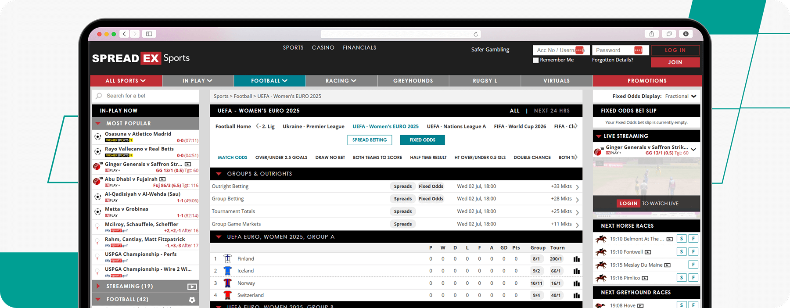Change Fixed Odds Display Fractional dropdown
The width and height of the screenshot is (790, 308).
680,96
